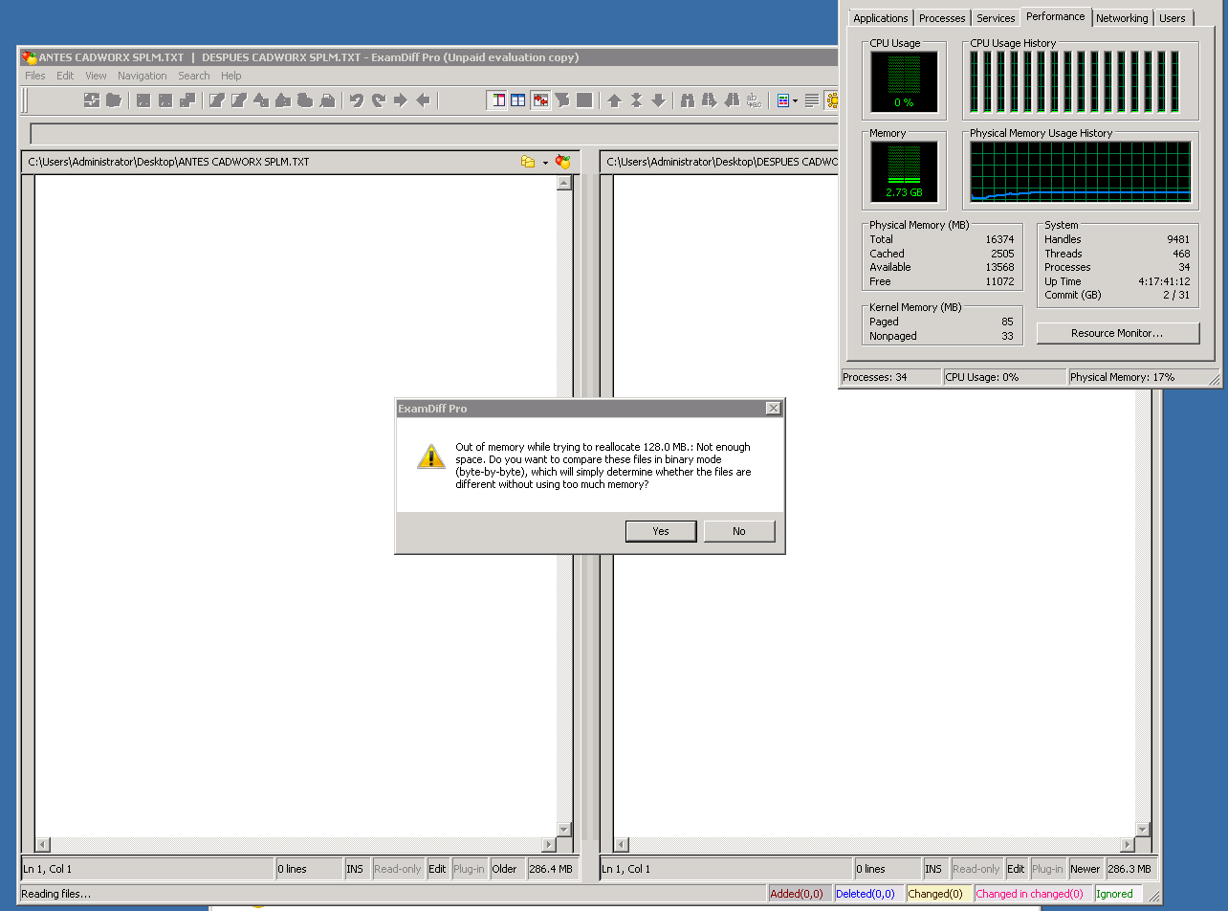Click the right pane Edit status button

click(x=1016, y=869)
